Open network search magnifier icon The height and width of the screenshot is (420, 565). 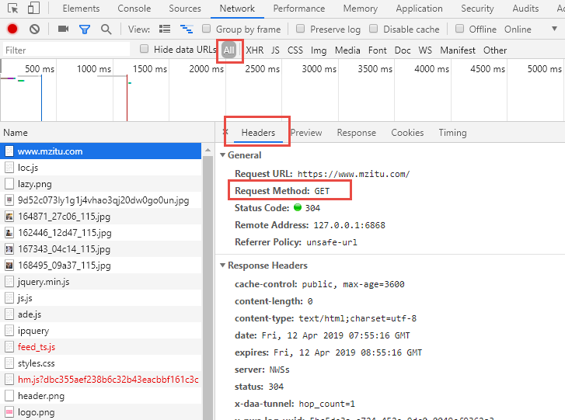106,30
